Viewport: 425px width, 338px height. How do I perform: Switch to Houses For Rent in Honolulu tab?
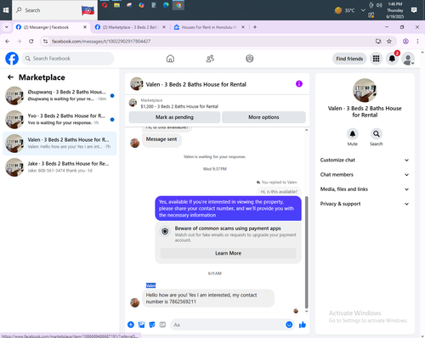209,27
